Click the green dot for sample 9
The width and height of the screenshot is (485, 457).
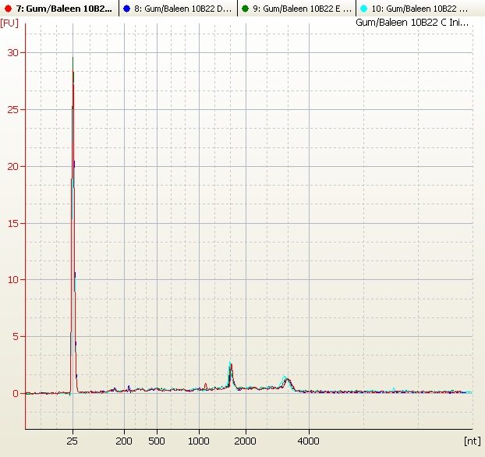pyautogui.click(x=246, y=9)
